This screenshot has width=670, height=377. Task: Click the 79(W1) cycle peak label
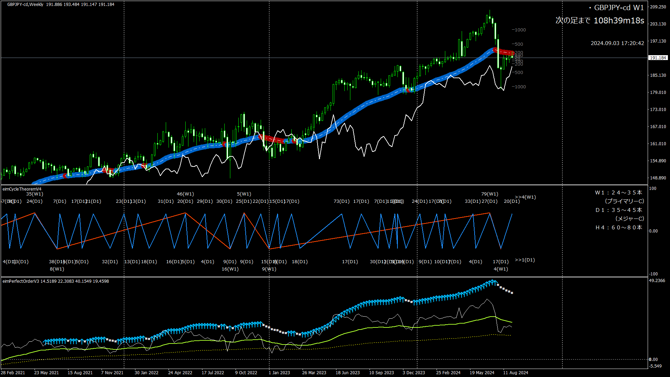click(490, 194)
